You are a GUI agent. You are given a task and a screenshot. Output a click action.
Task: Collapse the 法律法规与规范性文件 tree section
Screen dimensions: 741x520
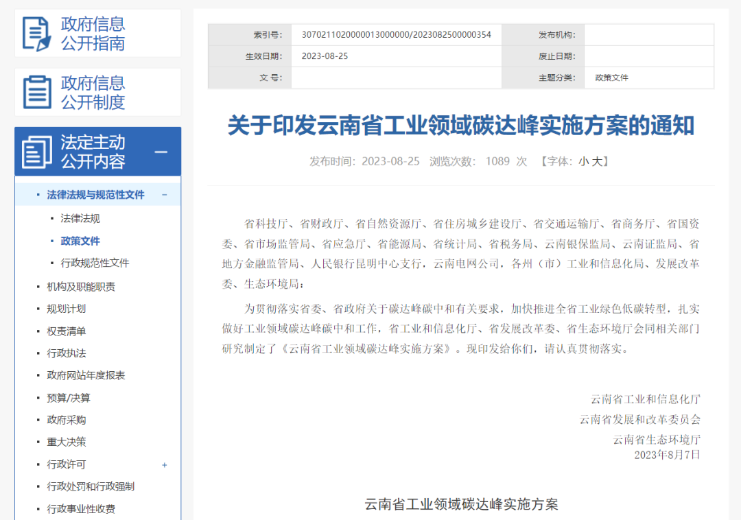click(x=165, y=195)
